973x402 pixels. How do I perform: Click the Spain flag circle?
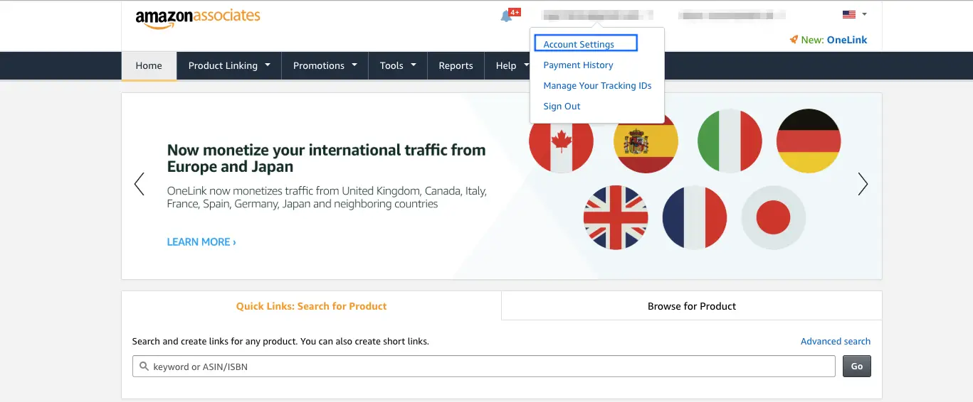(646, 141)
